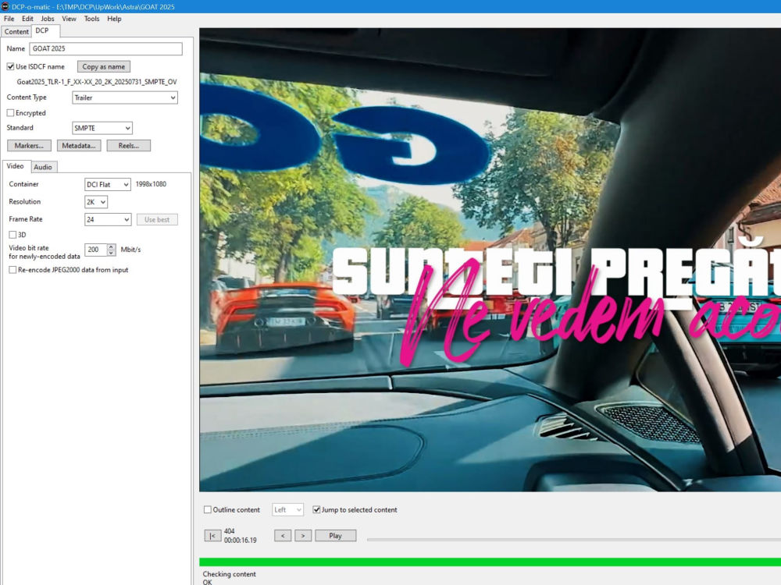Click the Reels... button
781x585 pixels.
(x=129, y=146)
